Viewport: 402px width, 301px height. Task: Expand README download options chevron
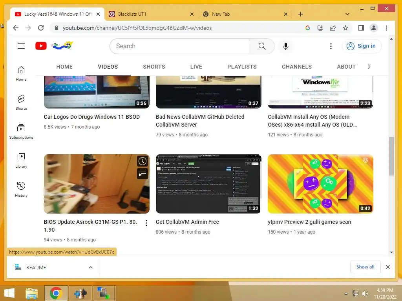coord(91,267)
